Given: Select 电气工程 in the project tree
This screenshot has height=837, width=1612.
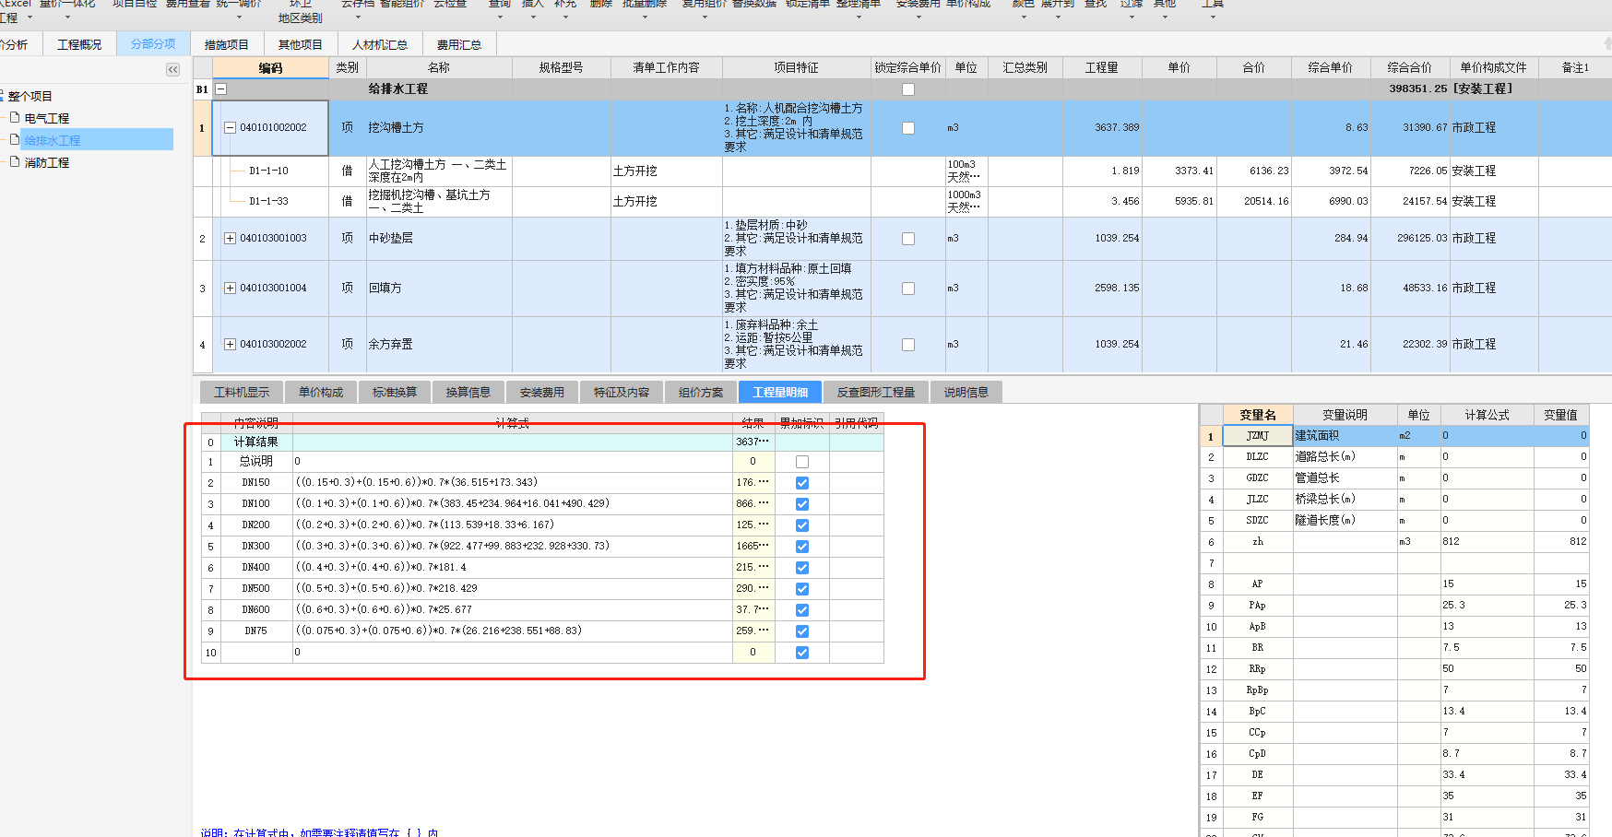Looking at the screenshot, I should 47,118.
